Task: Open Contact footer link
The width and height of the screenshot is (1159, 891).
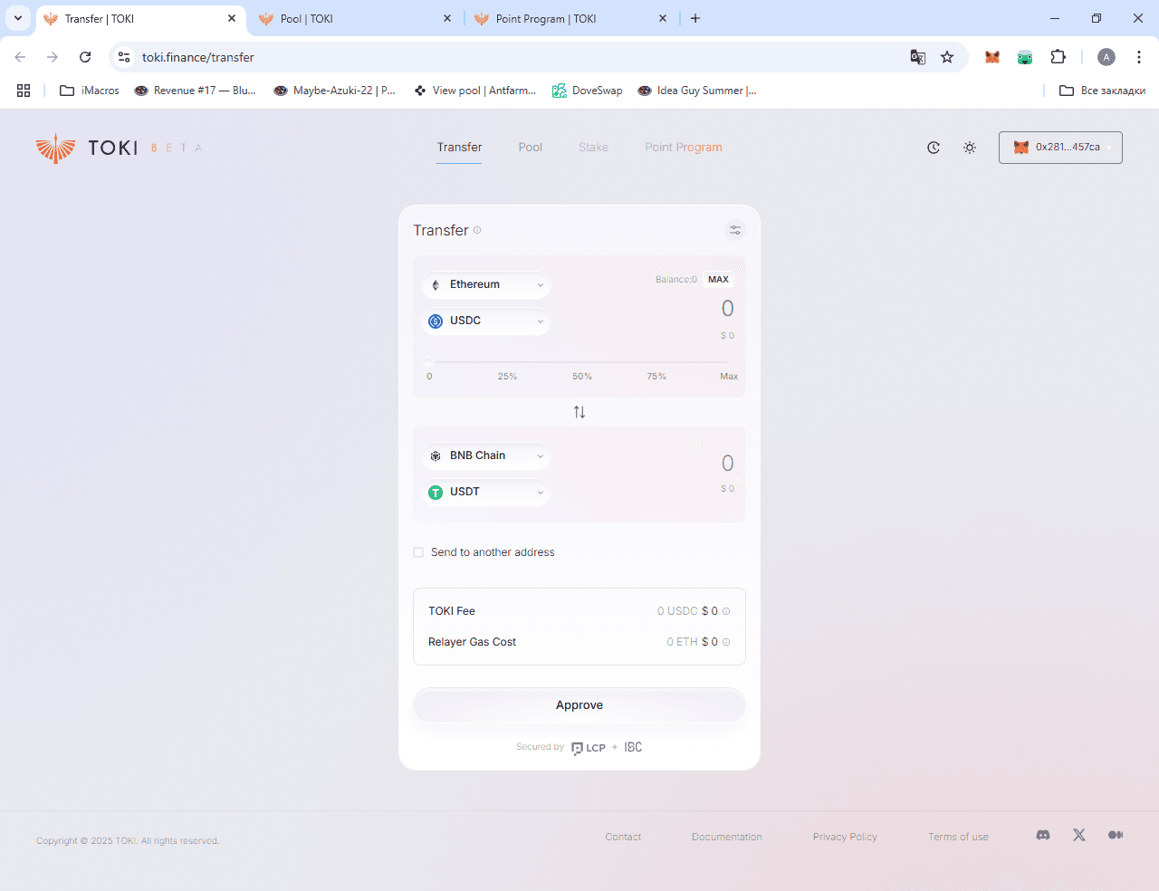Action: (x=623, y=837)
